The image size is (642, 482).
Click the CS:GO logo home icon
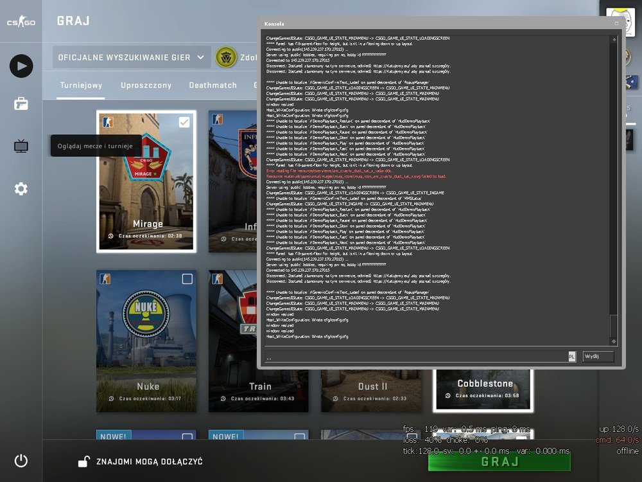(21, 21)
